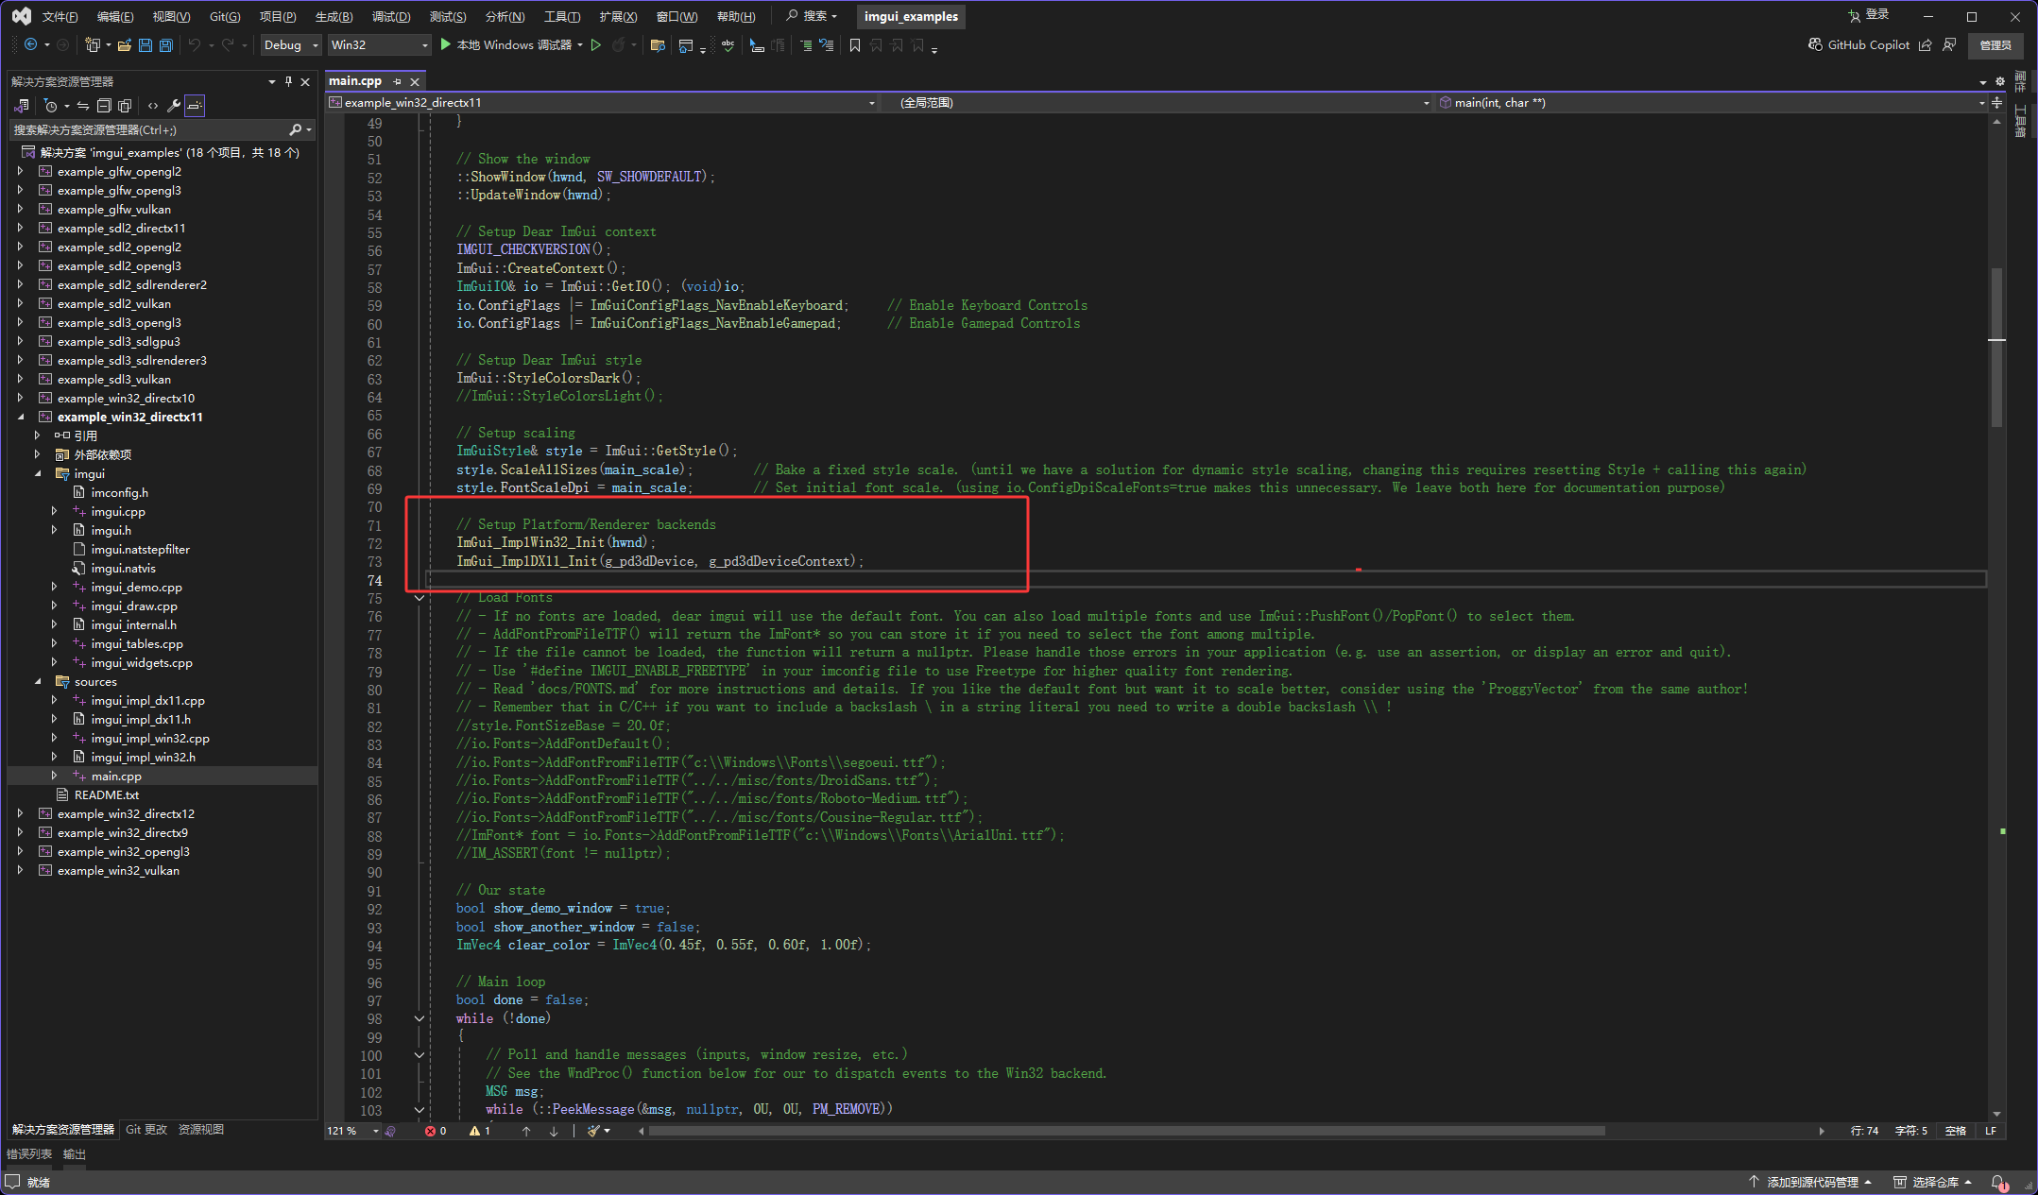
Task: Select imgui_impl_dx11.cpp in Solution Explorer
Action: 148,700
